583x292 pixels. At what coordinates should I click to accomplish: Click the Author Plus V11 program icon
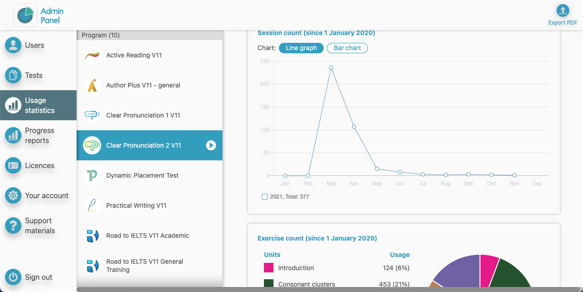pos(92,85)
